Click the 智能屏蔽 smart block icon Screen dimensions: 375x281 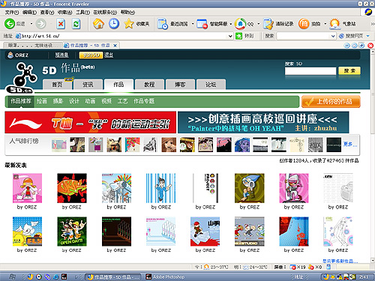[202, 24]
